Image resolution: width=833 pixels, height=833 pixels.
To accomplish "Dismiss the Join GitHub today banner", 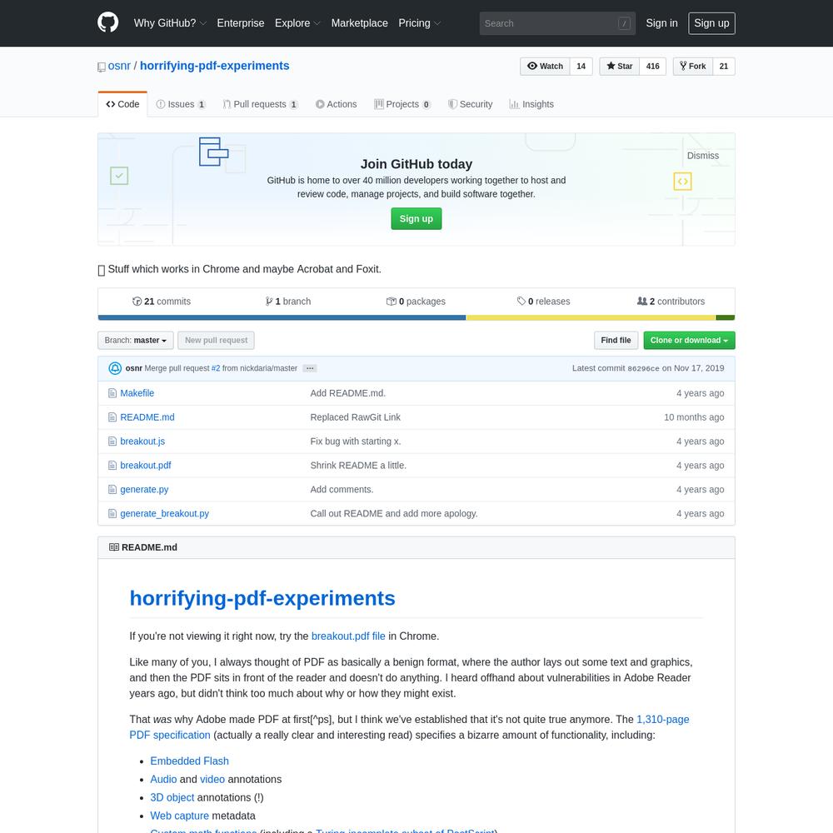I will (x=702, y=156).
